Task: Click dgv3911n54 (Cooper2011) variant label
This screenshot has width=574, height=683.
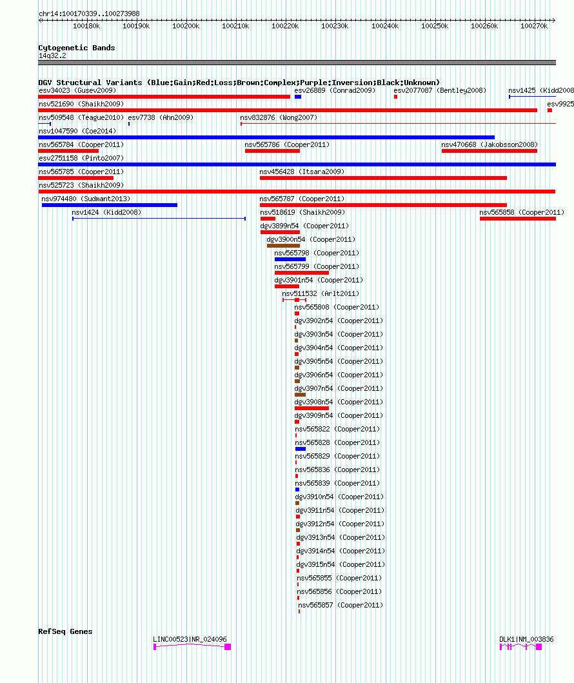Action: [340, 510]
